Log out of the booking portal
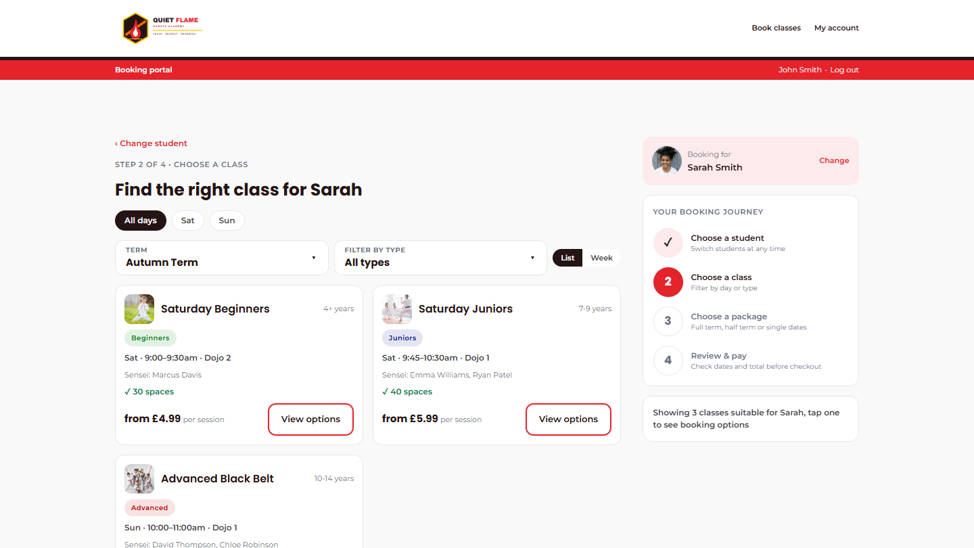 coord(845,70)
